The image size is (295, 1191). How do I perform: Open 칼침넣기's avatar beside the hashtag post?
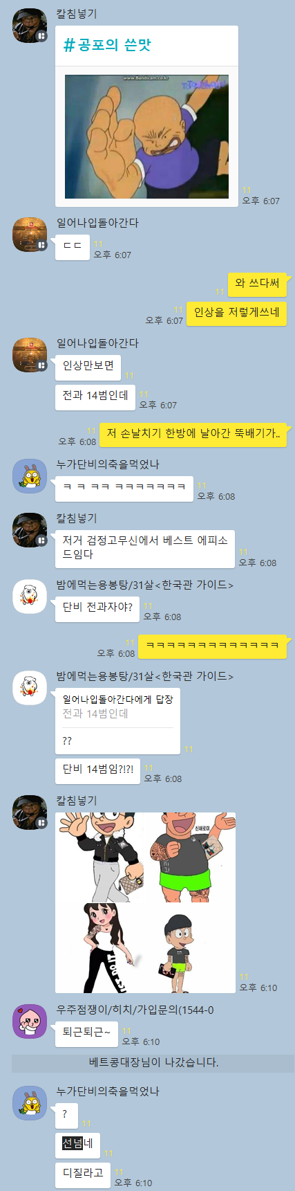pyautogui.click(x=30, y=26)
